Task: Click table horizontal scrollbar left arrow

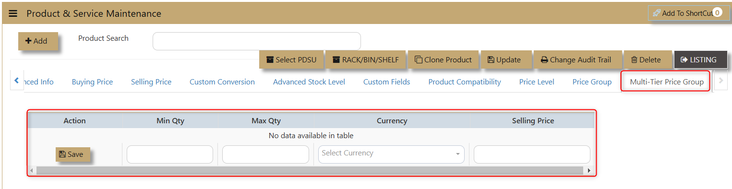Action: (x=32, y=170)
